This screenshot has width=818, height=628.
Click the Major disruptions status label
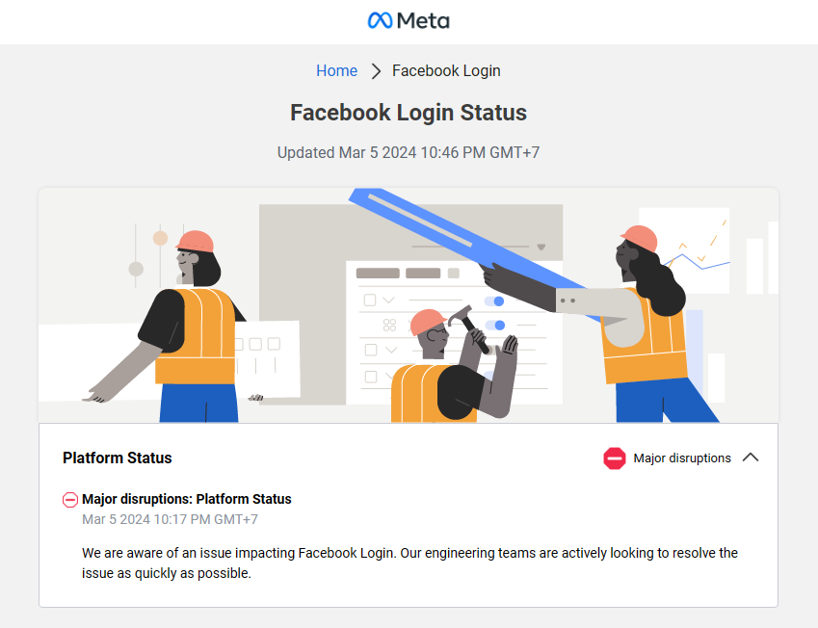click(x=682, y=458)
